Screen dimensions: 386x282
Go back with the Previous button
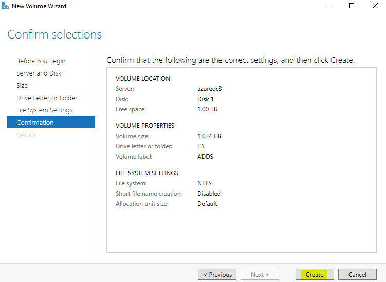click(x=217, y=274)
